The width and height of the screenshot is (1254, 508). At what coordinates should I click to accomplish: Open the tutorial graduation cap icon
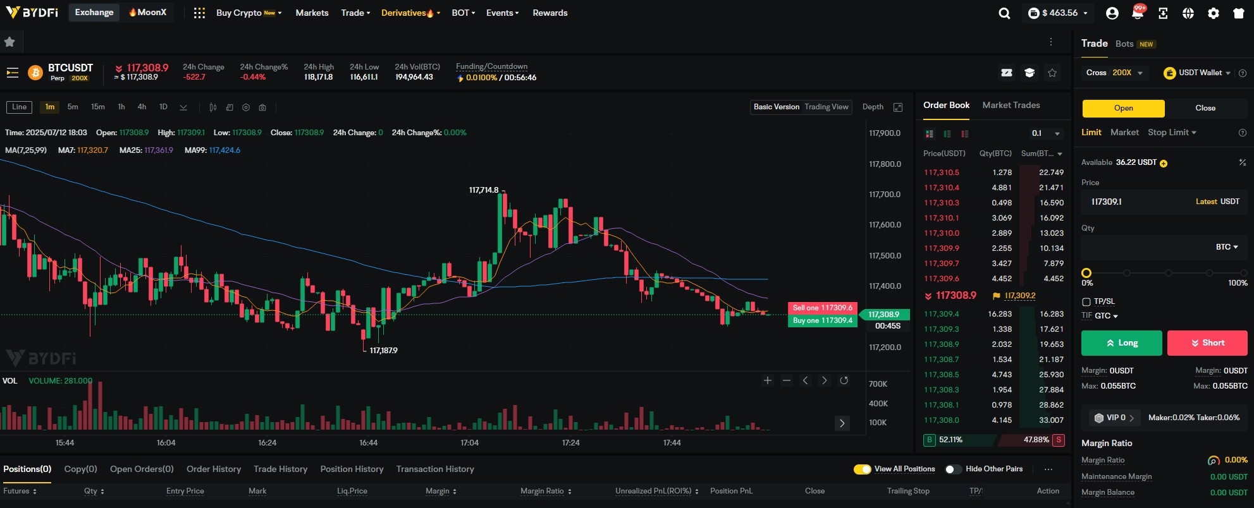(1030, 73)
